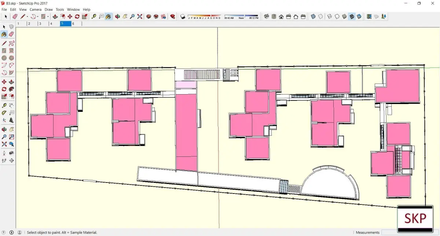Enable Shaded face style
Image resolution: width=440 pixels, height=236 pixels.
coord(344,16)
